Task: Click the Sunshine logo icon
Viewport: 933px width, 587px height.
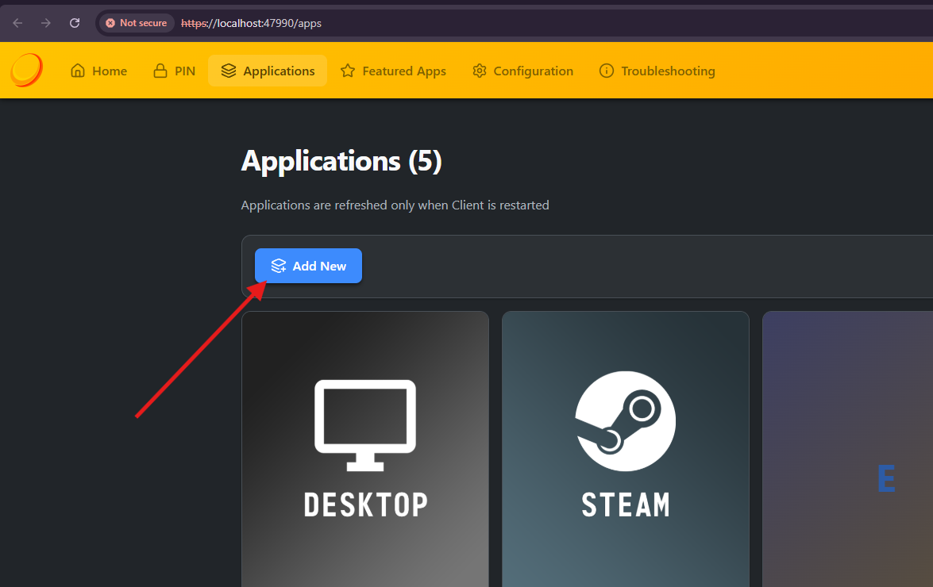Action: click(27, 70)
